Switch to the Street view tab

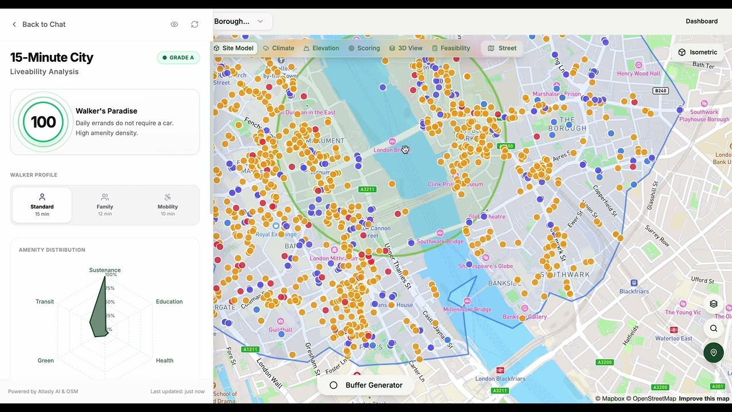tap(502, 48)
